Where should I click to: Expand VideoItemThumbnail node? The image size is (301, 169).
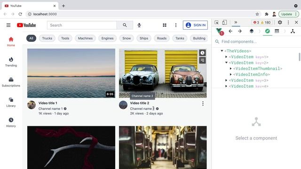[x=231, y=69]
